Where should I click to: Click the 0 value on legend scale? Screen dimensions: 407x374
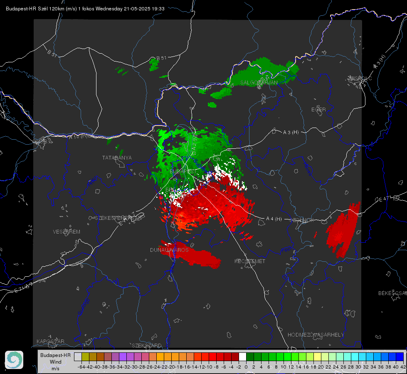246,367
